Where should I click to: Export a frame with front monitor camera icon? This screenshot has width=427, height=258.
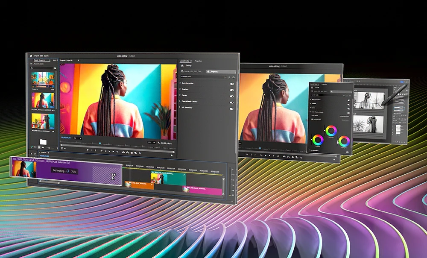pos(132,153)
